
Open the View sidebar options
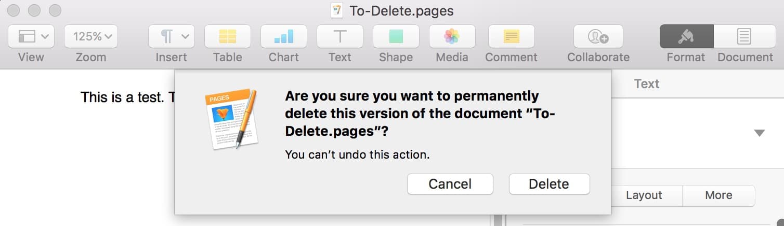34,36
